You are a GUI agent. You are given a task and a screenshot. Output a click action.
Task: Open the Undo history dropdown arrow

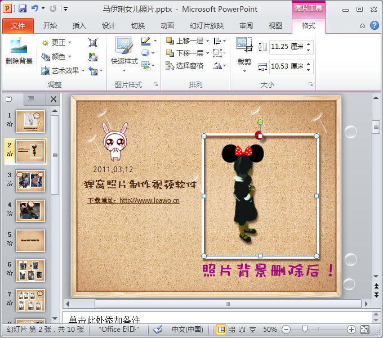[x=43, y=8]
